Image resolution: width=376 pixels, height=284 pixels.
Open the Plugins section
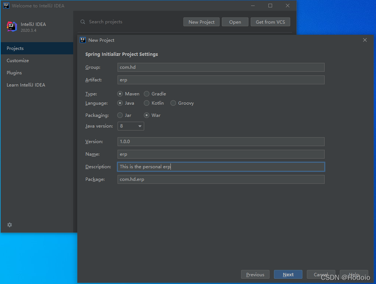[x=37, y=73]
